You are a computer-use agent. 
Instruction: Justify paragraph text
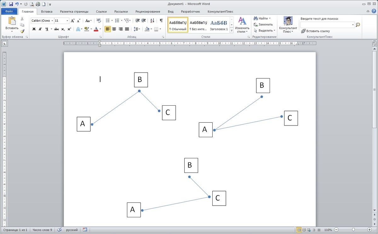[x=127, y=29]
